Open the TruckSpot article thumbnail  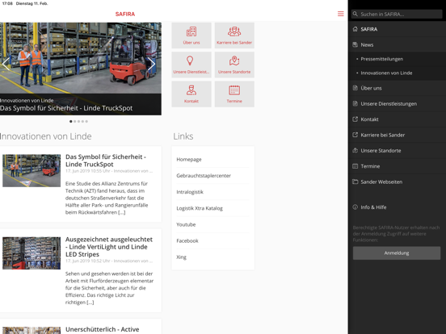click(32, 171)
